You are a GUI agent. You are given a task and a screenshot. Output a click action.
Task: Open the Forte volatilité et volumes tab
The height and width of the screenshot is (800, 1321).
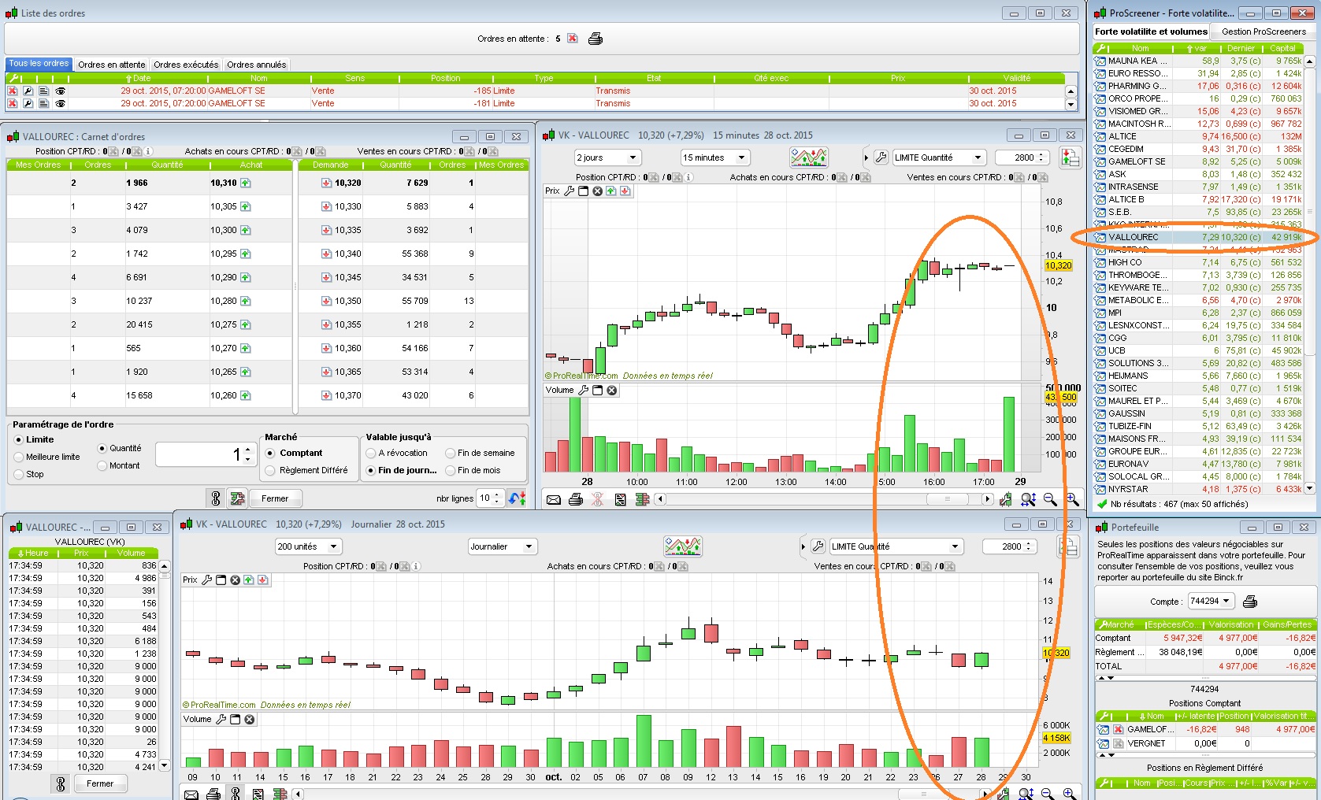point(1151,31)
